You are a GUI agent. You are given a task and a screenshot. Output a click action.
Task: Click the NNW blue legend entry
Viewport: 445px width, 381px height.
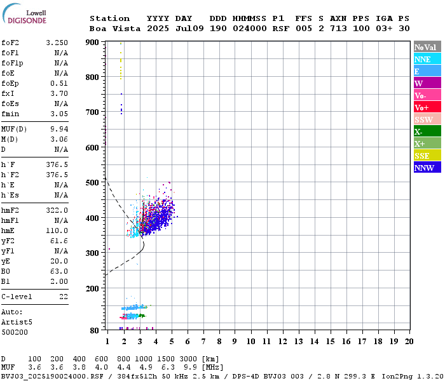pos(427,168)
